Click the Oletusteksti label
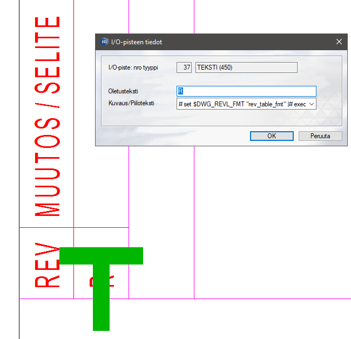 pos(124,91)
